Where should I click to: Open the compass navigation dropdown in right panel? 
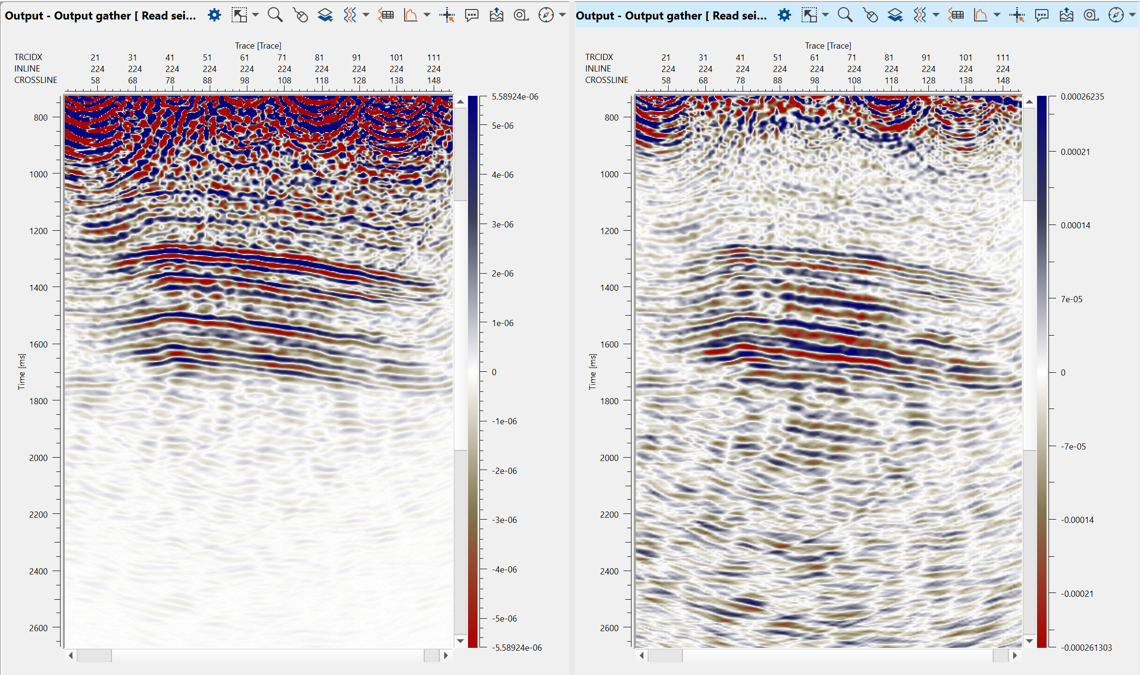point(1132,15)
